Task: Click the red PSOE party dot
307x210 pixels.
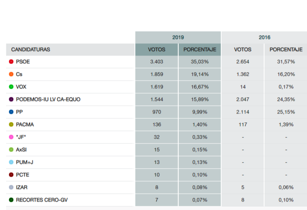Action: tap(11, 62)
